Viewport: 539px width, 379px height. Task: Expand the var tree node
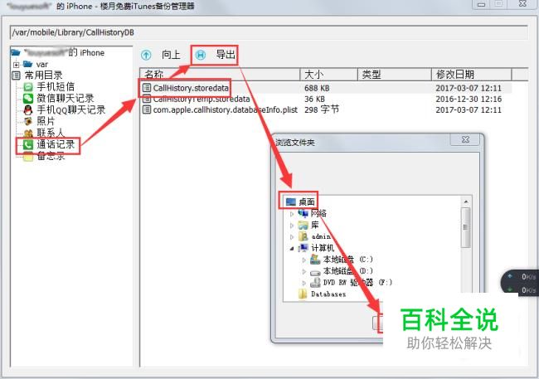pyautogui.click(x=16, y=65)
